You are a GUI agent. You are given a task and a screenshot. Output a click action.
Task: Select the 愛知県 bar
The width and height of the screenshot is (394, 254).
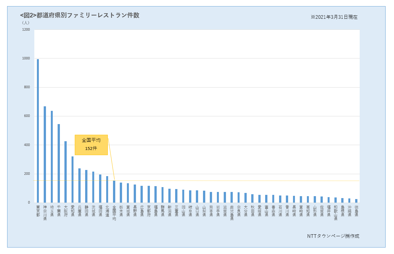[73, 179]
